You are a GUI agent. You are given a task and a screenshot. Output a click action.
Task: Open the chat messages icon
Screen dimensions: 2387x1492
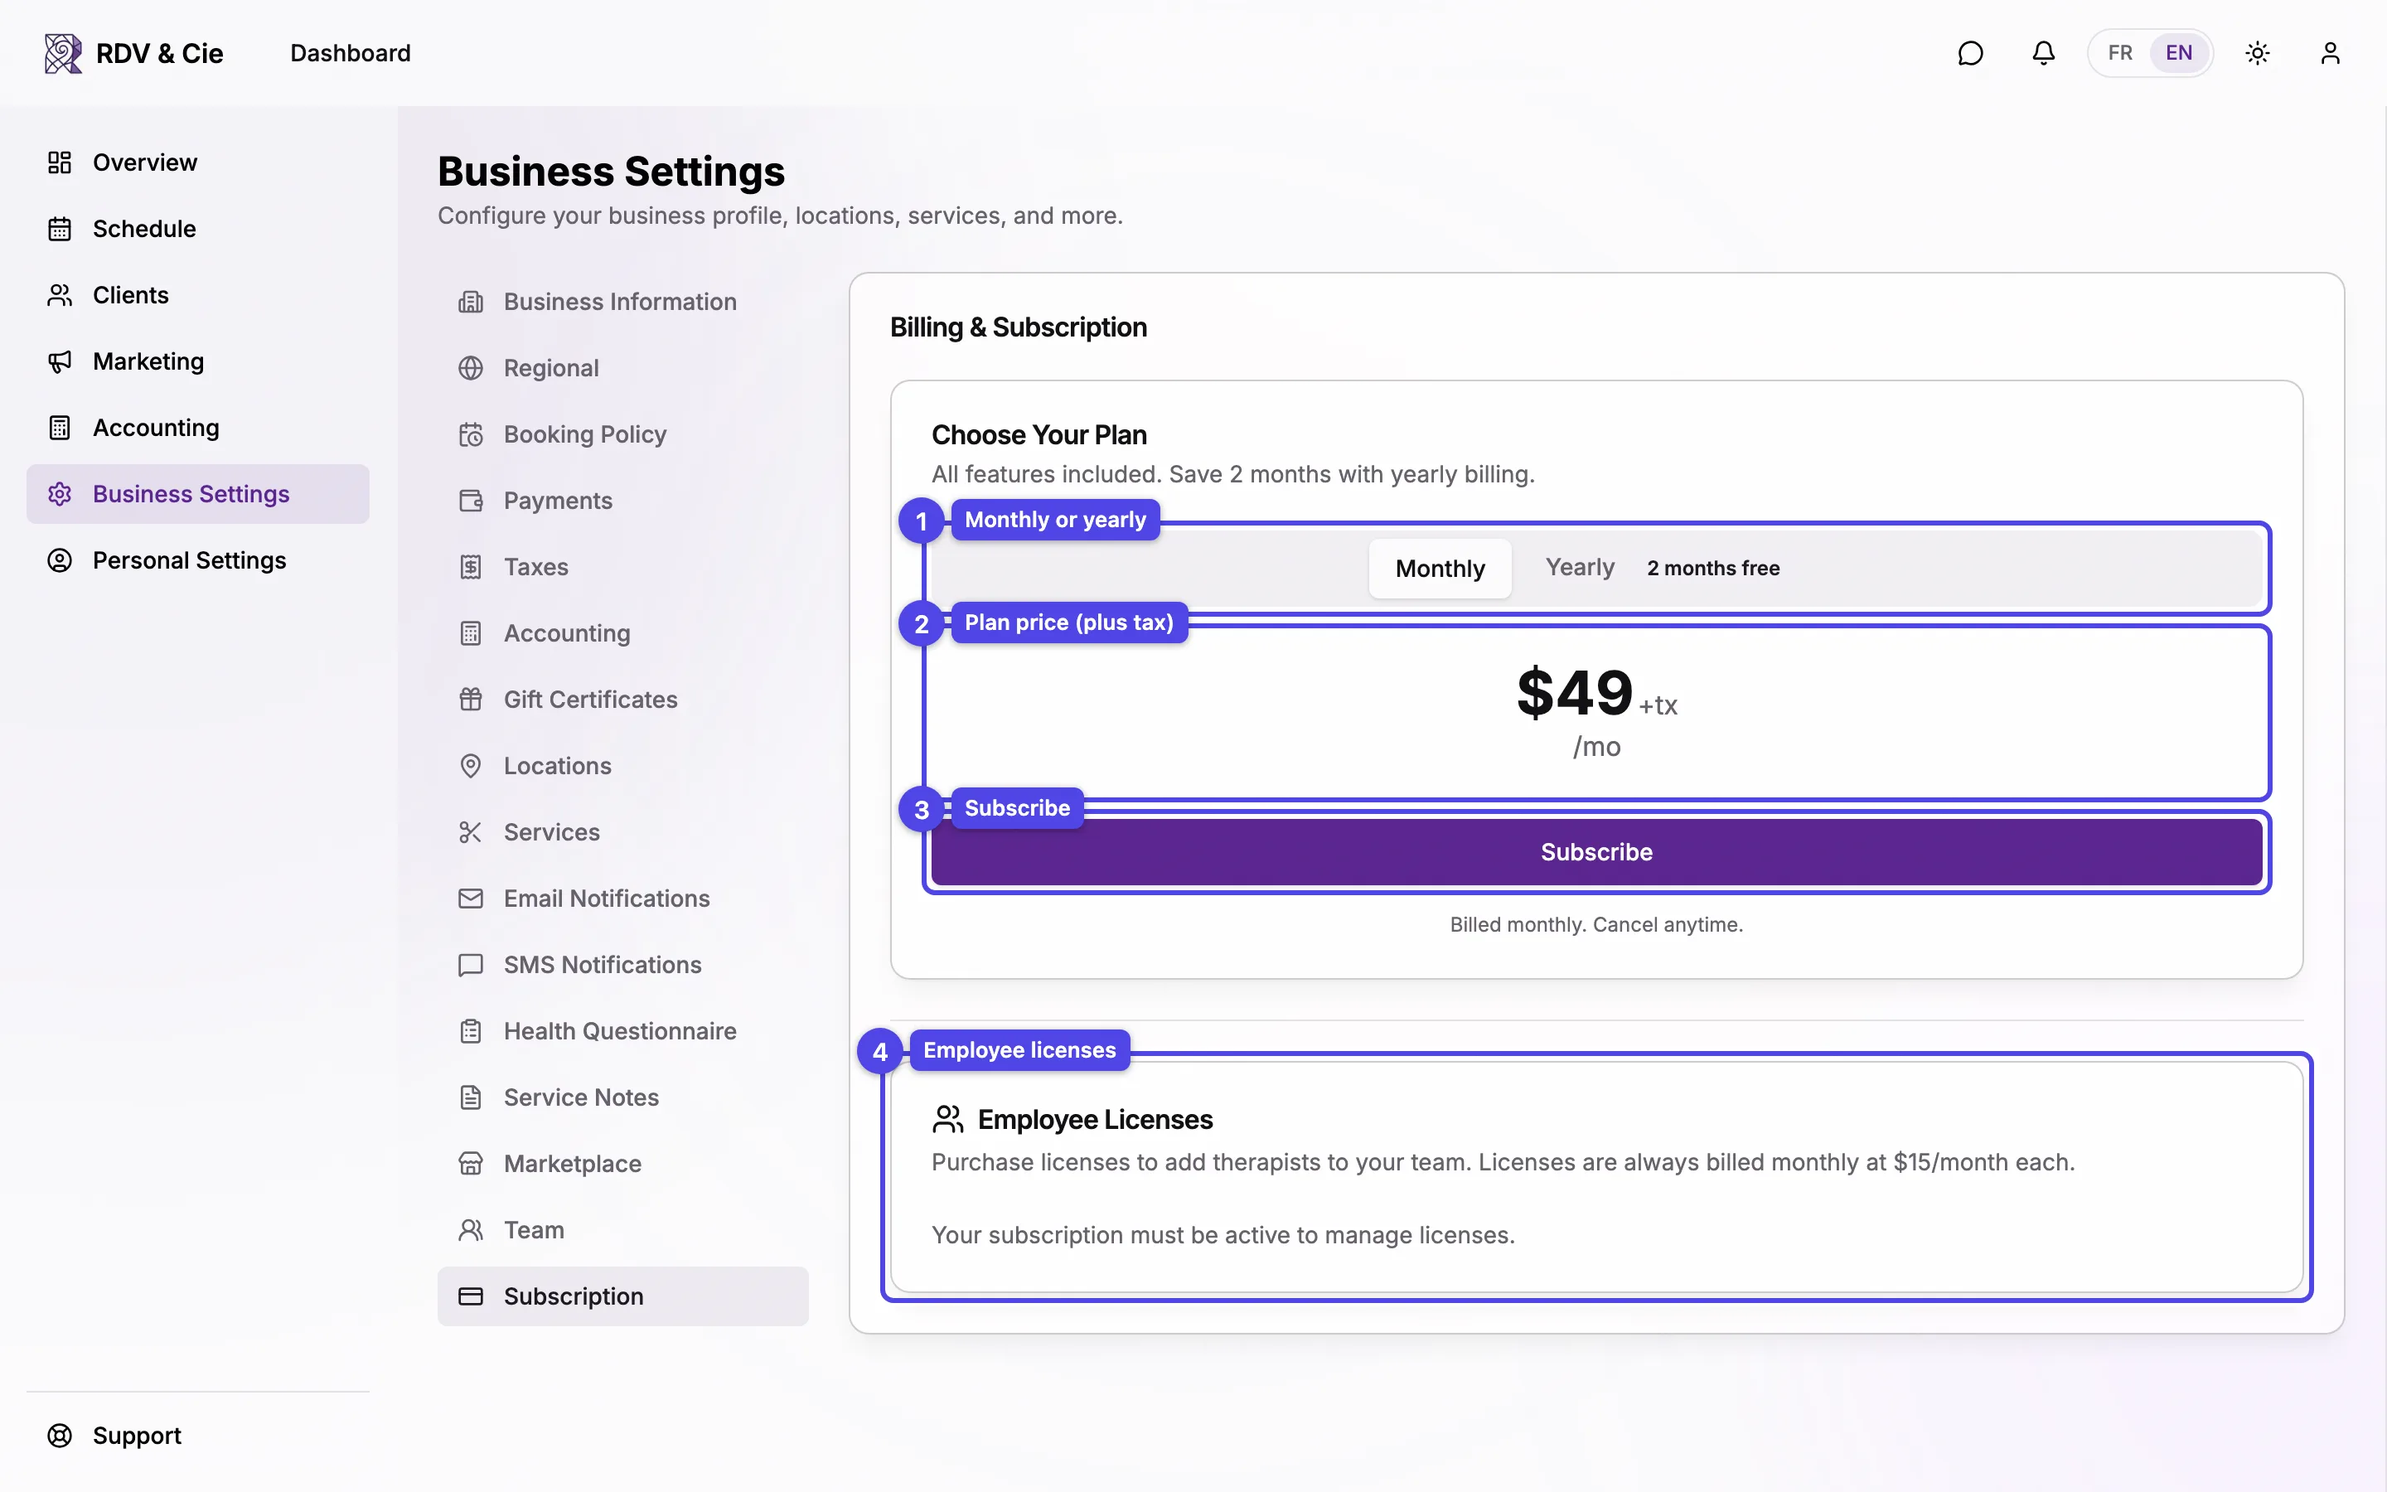tap(1970, 53)
